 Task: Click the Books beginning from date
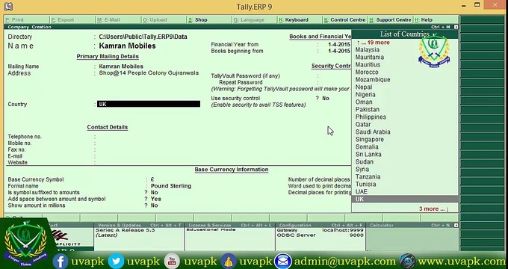339,51
